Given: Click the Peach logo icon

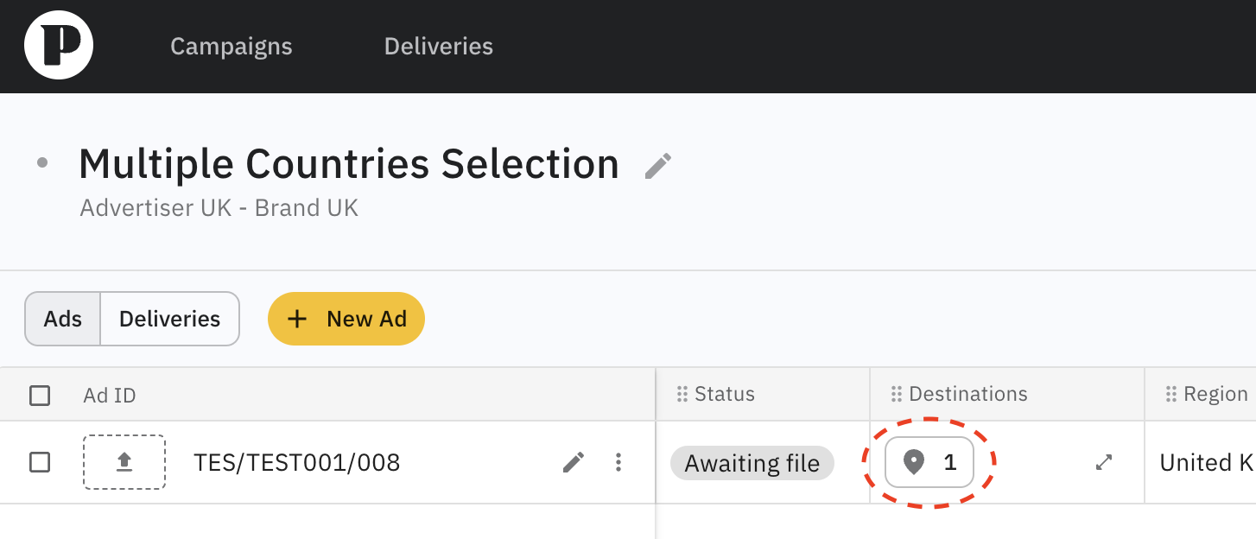Looking at the screenshot, I should (59, 46).
